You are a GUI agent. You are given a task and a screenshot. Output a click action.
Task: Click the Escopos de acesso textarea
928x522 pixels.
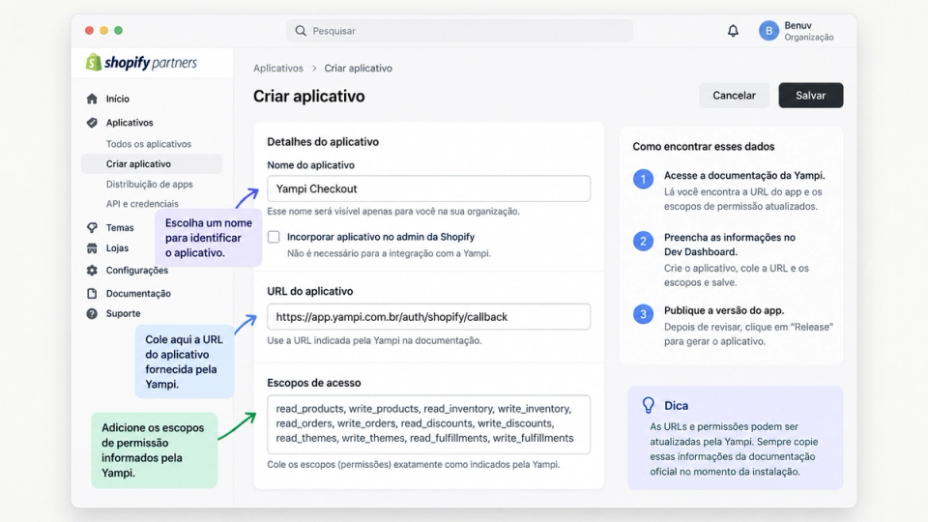428,423
